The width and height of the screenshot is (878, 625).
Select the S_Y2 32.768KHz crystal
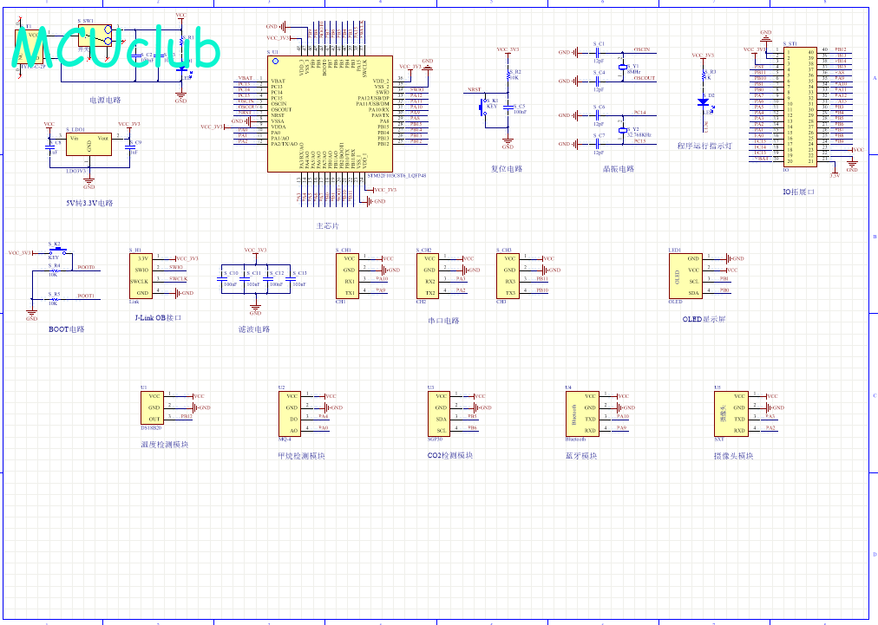pos(622,130)
